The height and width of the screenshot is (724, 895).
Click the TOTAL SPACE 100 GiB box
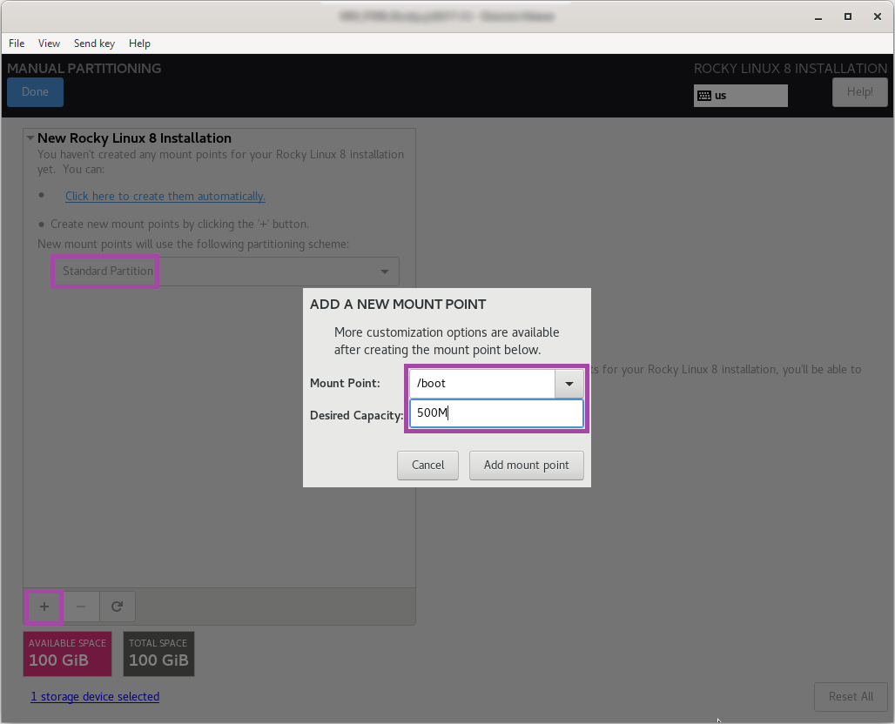click(x=158, y=654)
